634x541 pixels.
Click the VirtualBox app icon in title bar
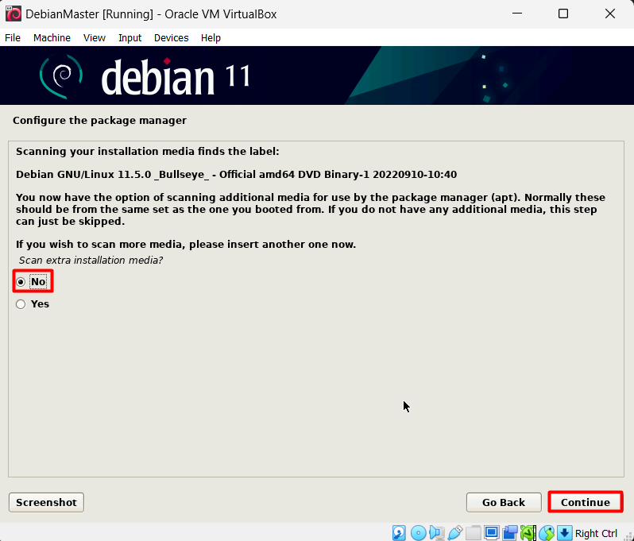click(14, 14)
